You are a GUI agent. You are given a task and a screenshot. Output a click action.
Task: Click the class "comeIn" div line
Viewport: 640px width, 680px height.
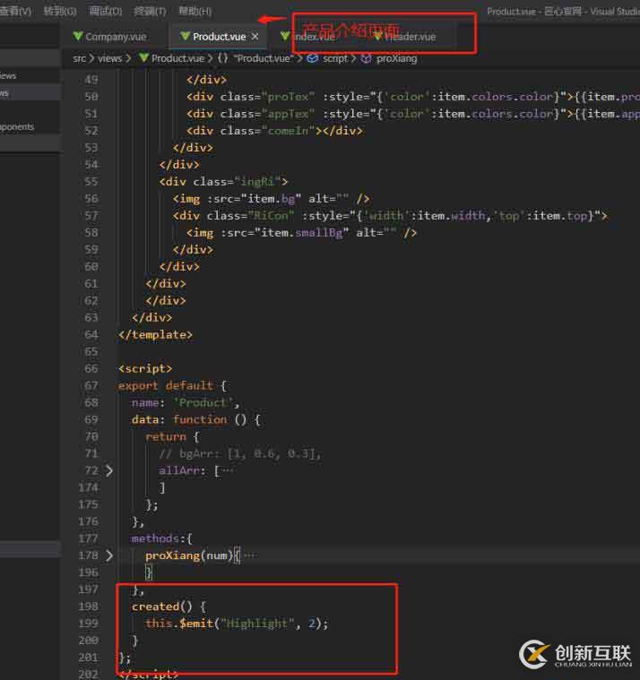pyautogui.click(x=274, y=131)
